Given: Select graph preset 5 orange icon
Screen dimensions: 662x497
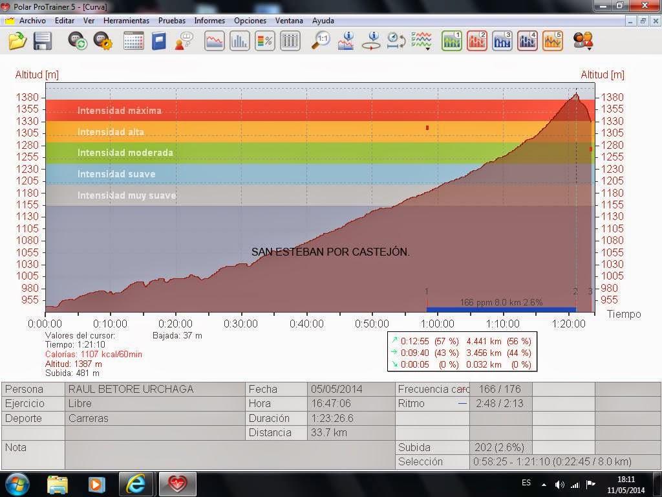Looking at the screenshot, I should (553, 41).
